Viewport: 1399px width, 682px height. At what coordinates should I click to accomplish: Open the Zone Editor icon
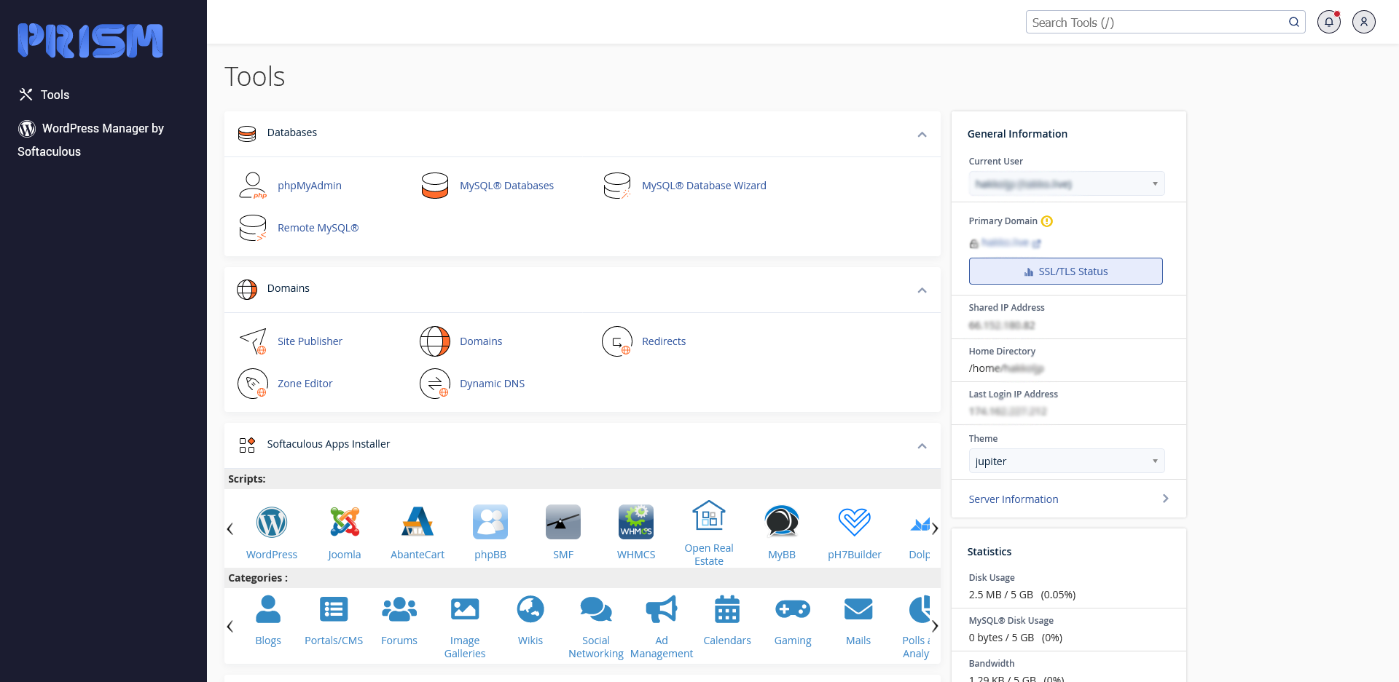[x=253, y=384]
